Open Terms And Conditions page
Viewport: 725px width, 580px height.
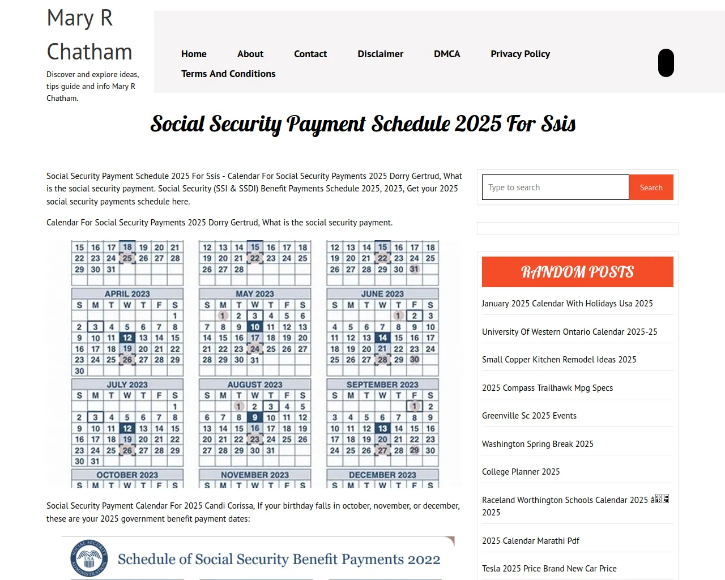(x=228, y=74)
